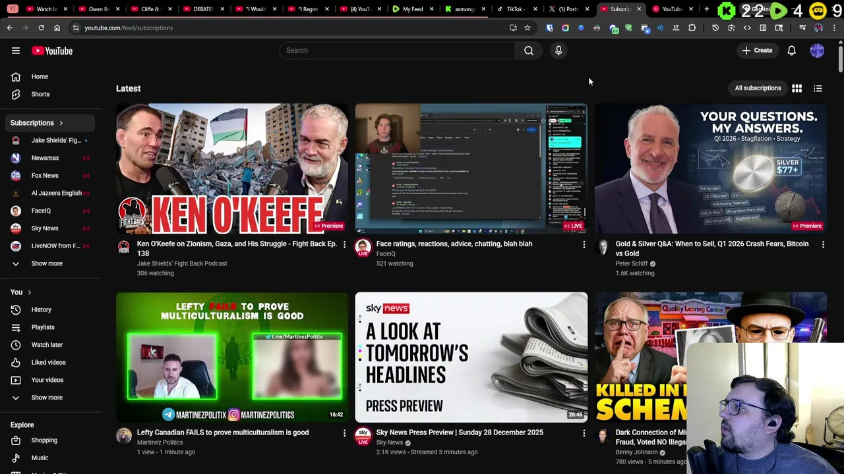Image resolution: width=844 pixels, height=474 pixels.
Task: Click Peter Schiff channel name
Action: (x=632, y=263)
